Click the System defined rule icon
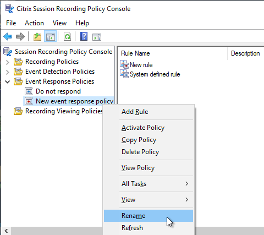Viewport: 264px width, 235px height. (x=124, y=74)
